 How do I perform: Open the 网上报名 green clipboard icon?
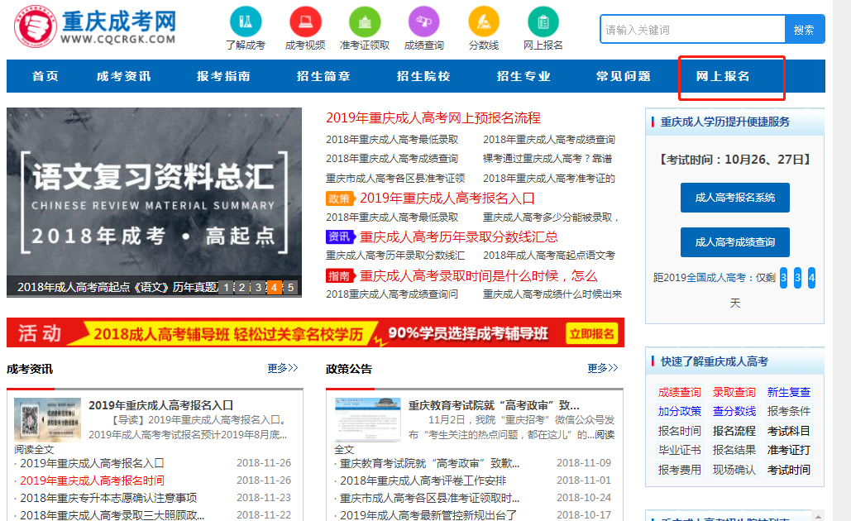[543, 22]
